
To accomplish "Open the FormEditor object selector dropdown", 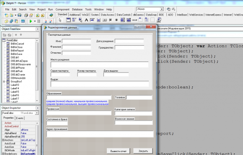I will [x=37, y=113].
